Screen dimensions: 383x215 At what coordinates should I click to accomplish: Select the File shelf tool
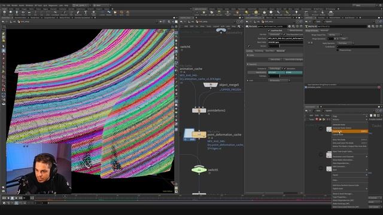coord(115,12)
